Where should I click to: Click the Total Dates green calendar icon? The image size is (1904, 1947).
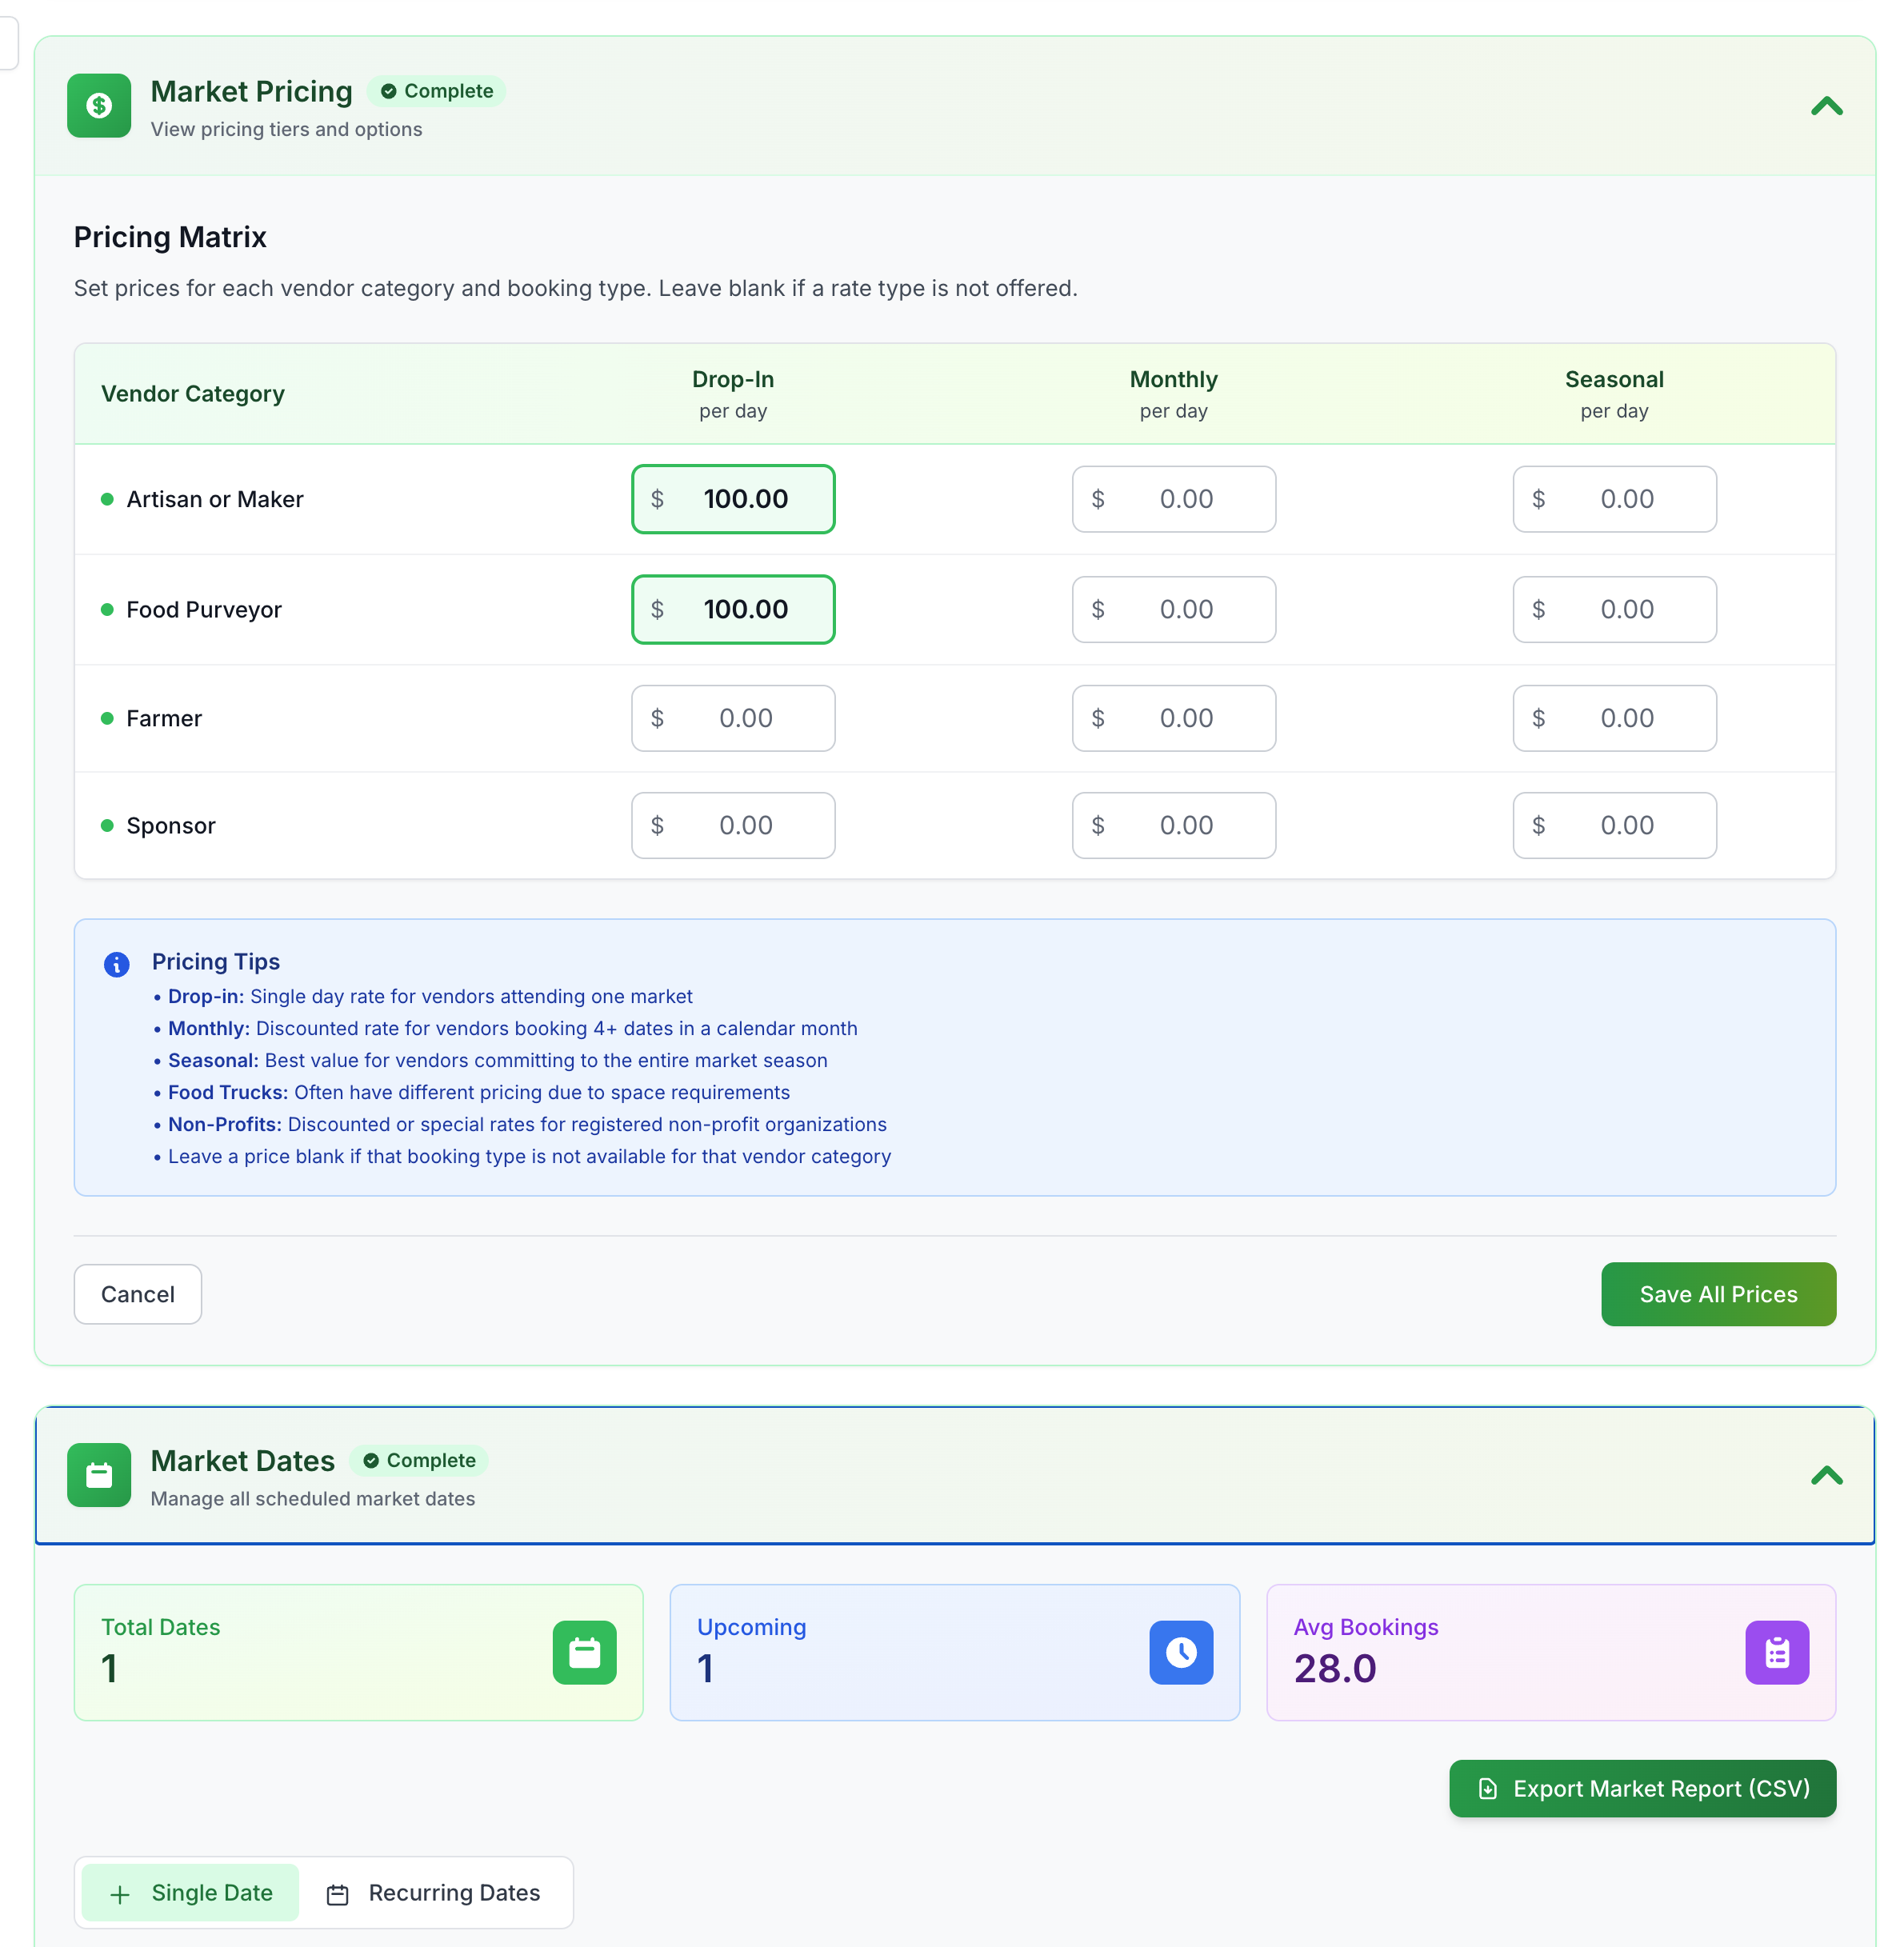(584, 1652)
